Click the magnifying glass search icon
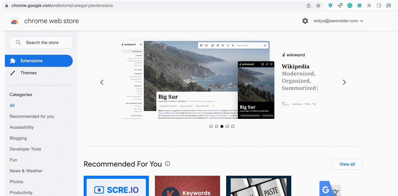Image resolution: width=398 pixels, height=196 pixels. pos(18,43)
